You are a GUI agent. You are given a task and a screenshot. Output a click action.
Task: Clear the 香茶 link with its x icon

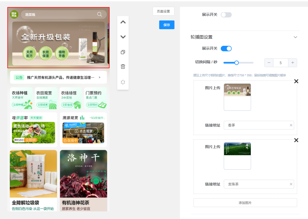[x=290, y=125]
